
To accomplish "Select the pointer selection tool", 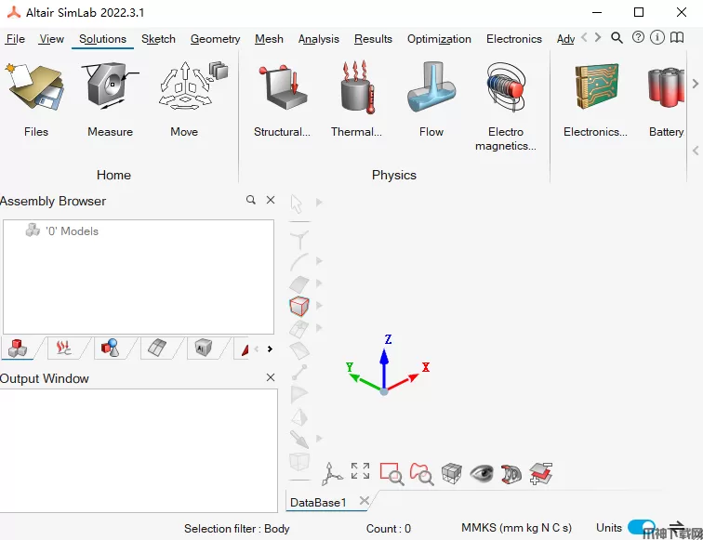I will point(297,204).
